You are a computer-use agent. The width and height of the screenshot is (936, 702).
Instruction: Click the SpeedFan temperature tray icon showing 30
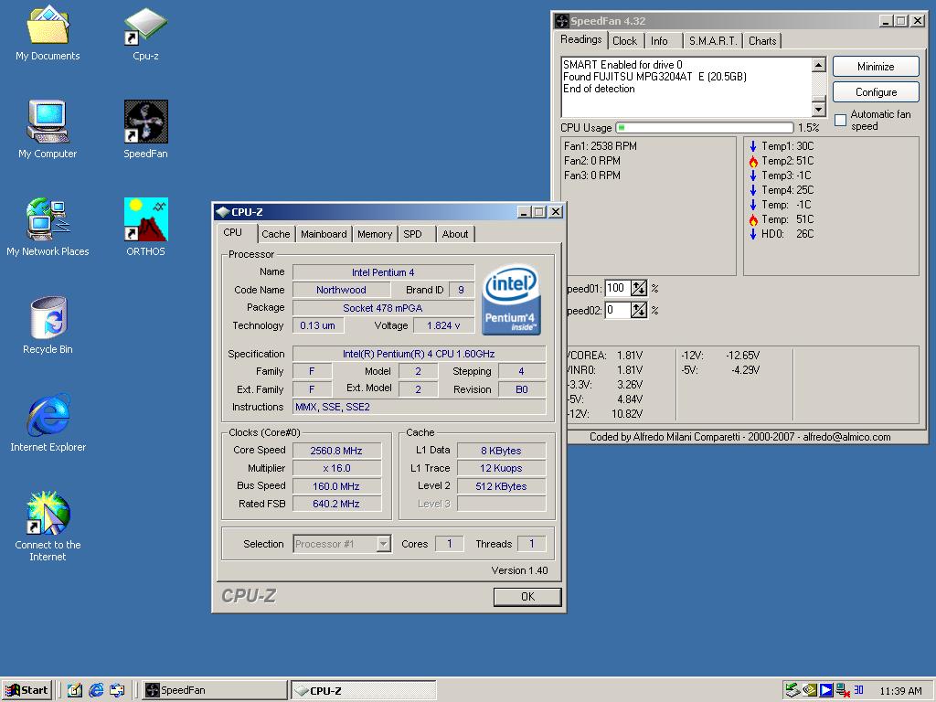point(859,689)
